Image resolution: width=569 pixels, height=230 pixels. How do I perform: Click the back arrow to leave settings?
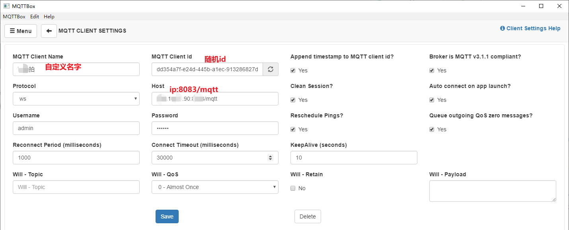coord(49,31)
